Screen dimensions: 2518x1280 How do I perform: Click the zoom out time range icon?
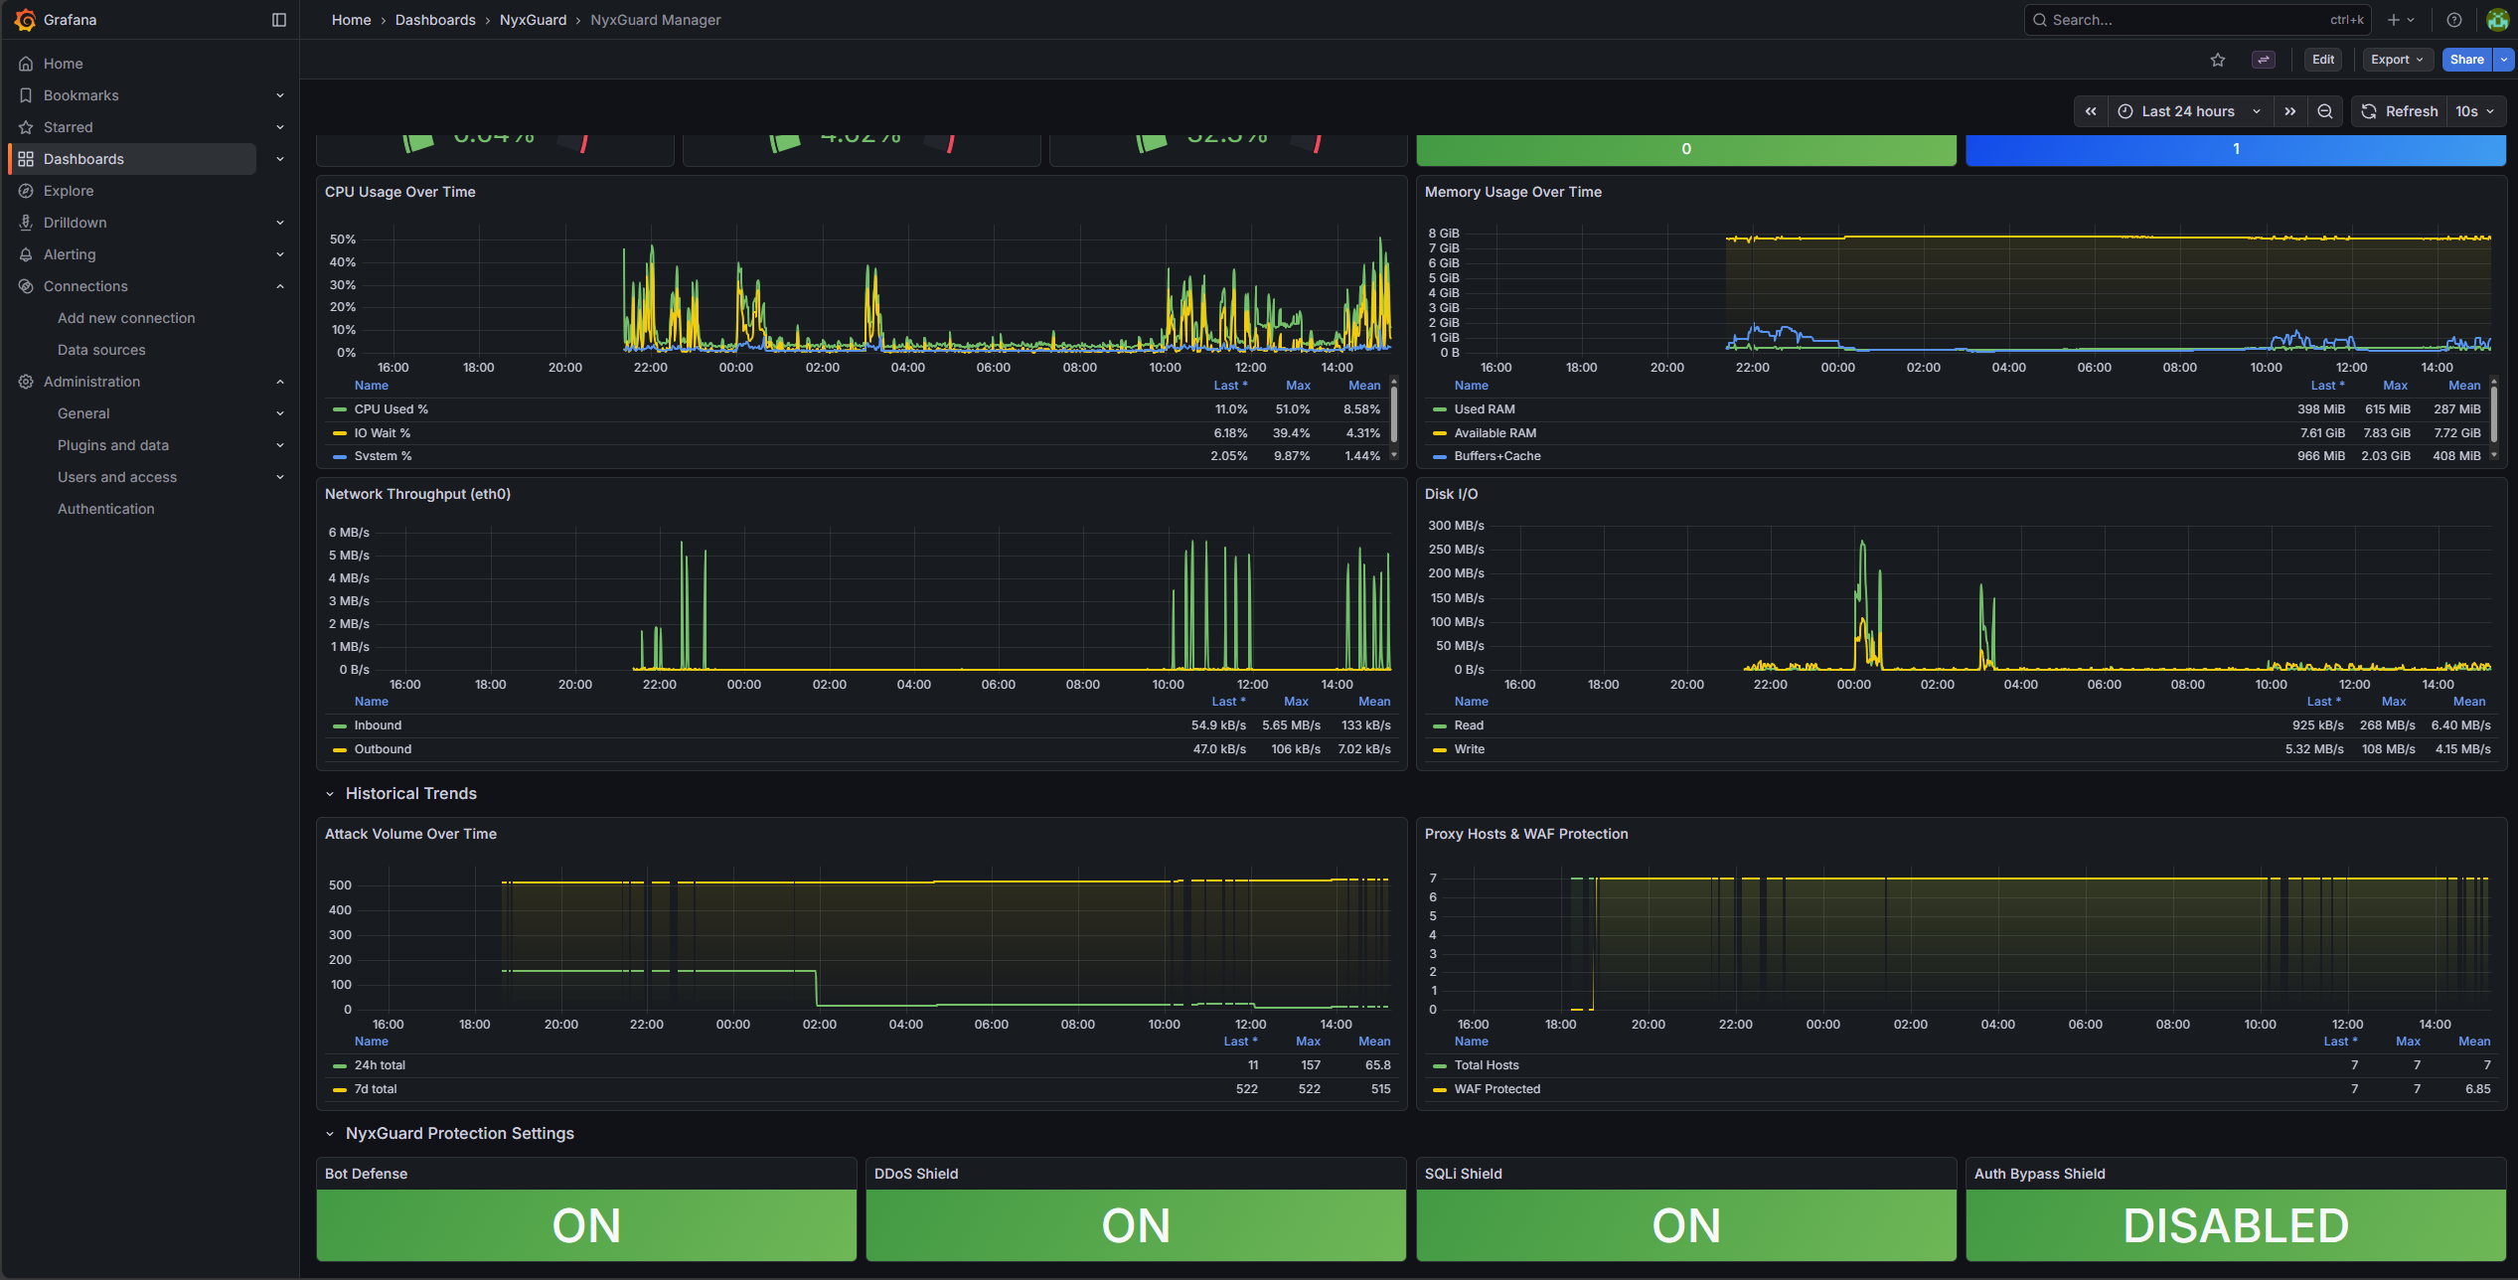[x=2325, y=111]
